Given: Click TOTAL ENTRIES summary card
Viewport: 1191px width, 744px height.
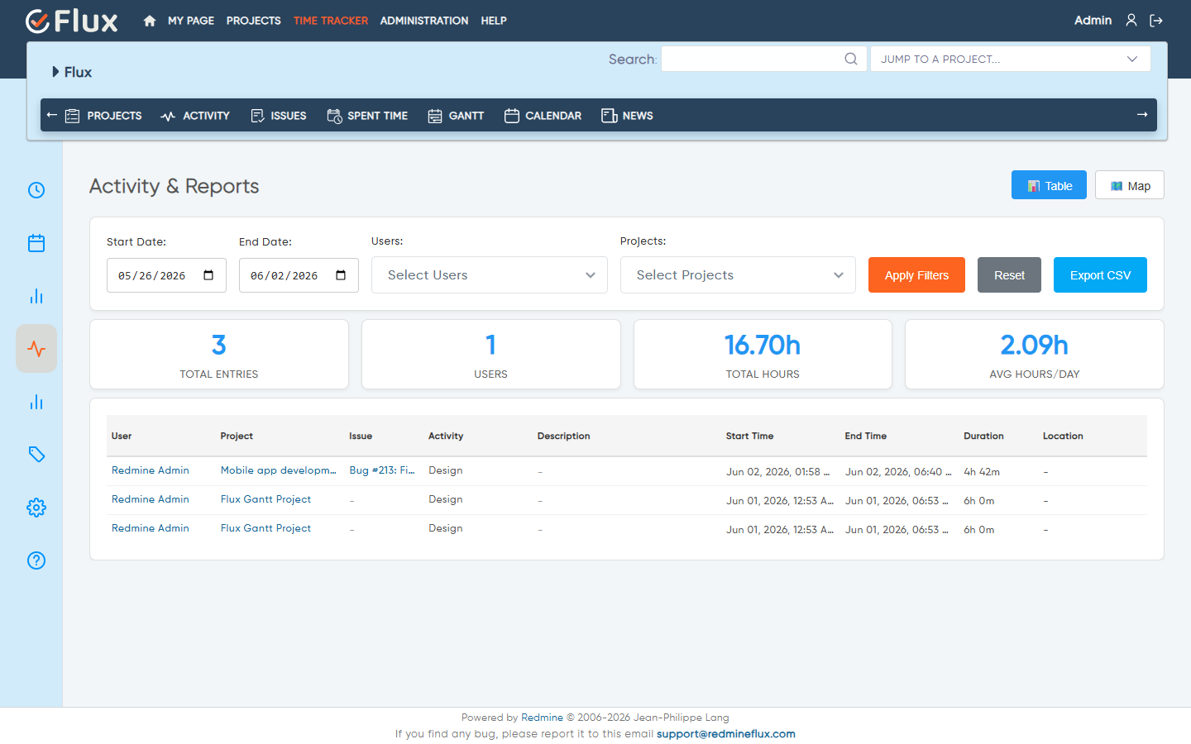Looking at the screenshot, I should click(x=219, y=355).
